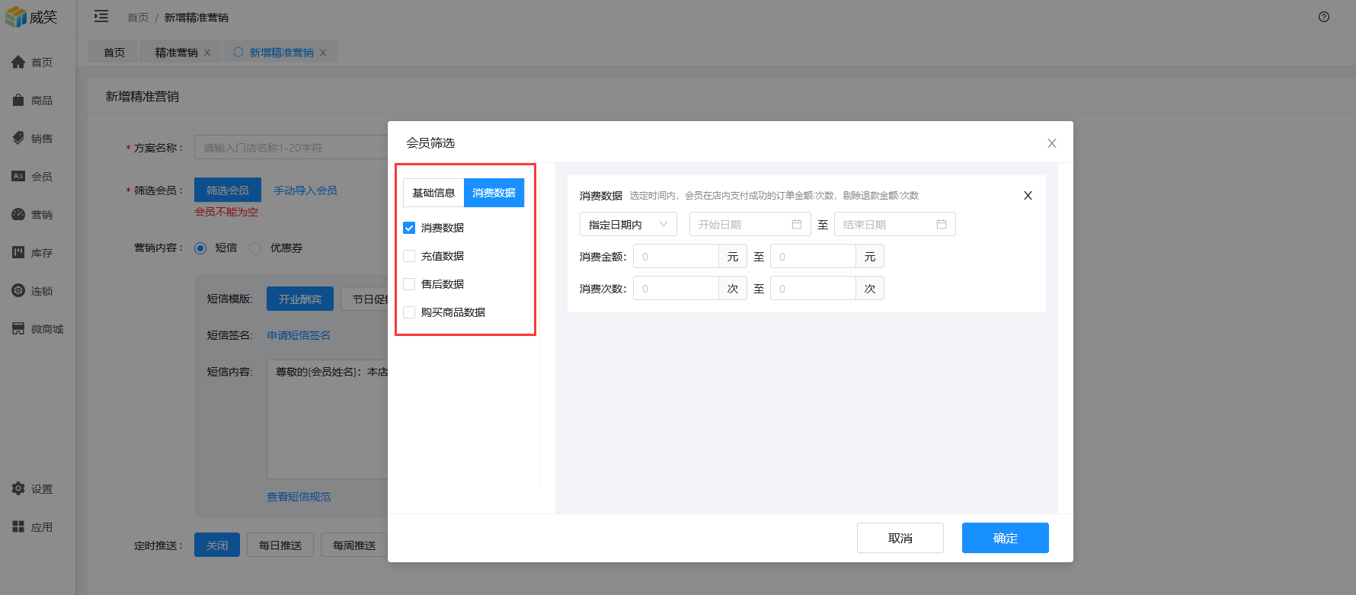Click the minimum 消费金额 input field
1356x595 pixels.
tap(676, 257)
